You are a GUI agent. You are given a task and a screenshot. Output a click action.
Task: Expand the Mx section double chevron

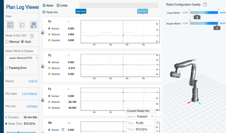63,129
